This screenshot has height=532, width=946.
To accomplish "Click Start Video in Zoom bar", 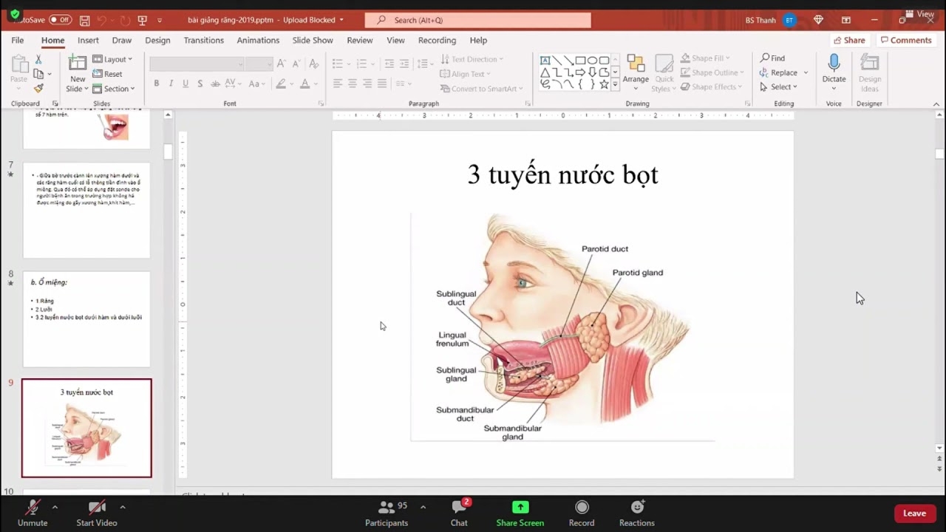I will (x=97, y=514).
